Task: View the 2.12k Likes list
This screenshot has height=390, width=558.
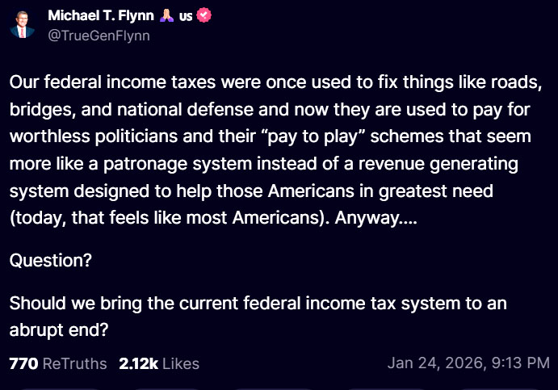Action: (159, 363)
